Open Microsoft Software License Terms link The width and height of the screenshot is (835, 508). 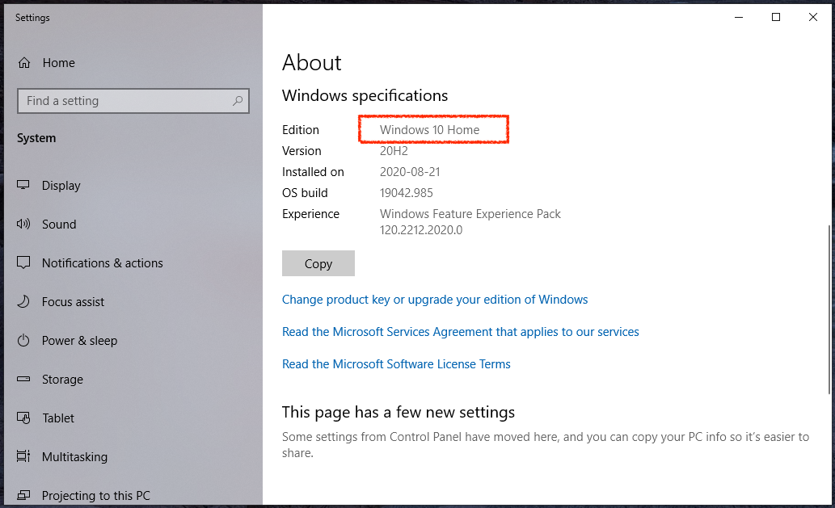[396, 364]
